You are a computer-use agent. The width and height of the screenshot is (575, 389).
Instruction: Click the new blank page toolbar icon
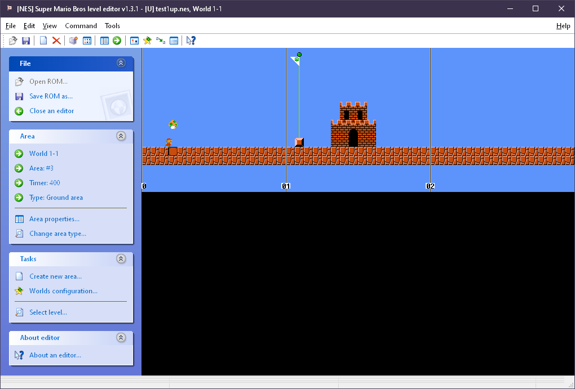point(43,41)
